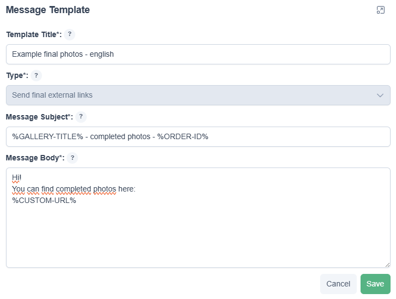The height and width of the screenshot is (299, 396).
Task: Click the expand dialog icon in top-right corner
Action: [x=381, y=10]
